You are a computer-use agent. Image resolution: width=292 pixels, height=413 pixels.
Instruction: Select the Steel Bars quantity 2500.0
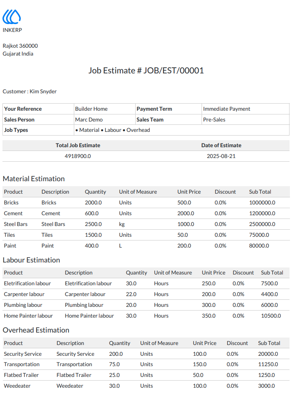pos(93,224)
